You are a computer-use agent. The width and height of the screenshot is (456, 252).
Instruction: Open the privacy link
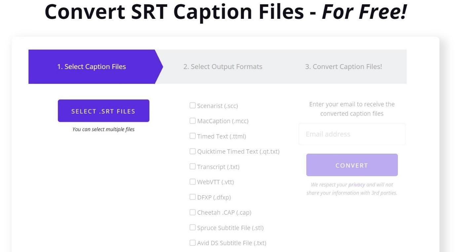point(357,185)
